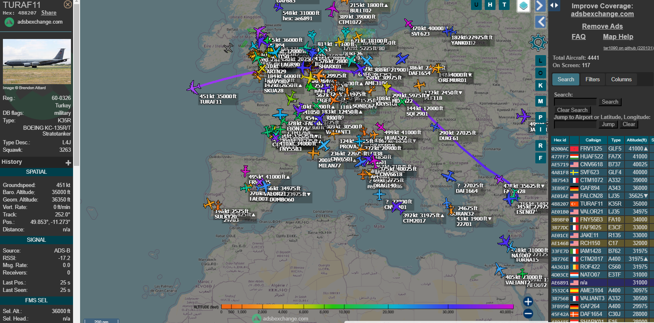Click the Search button beside search box

pos(610,102)
